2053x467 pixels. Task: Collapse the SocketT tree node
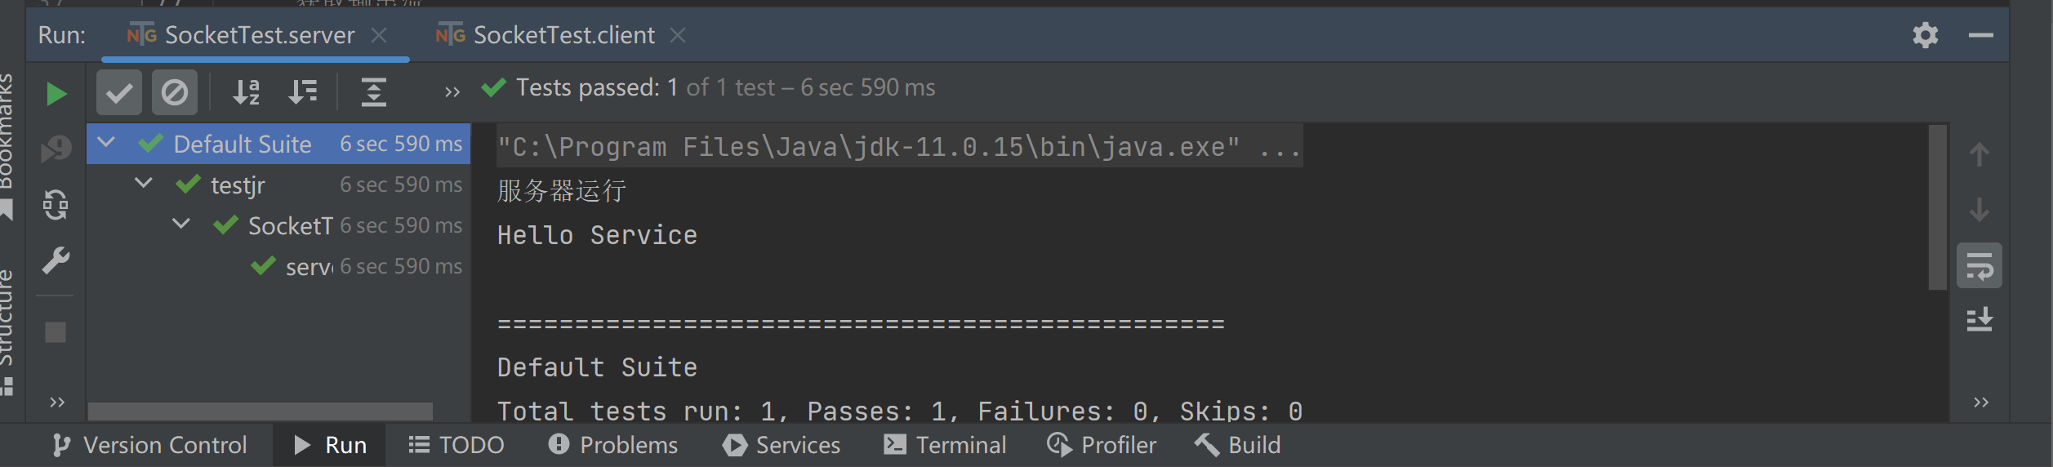(181, 225)
